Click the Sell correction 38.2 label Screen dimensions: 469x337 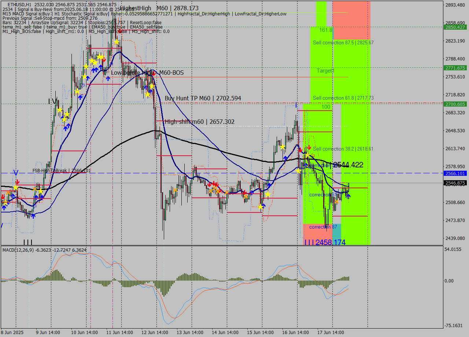point(343,149)
